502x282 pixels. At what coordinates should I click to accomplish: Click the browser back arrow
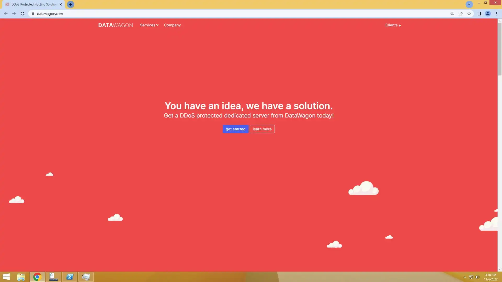tap(6, 14)
